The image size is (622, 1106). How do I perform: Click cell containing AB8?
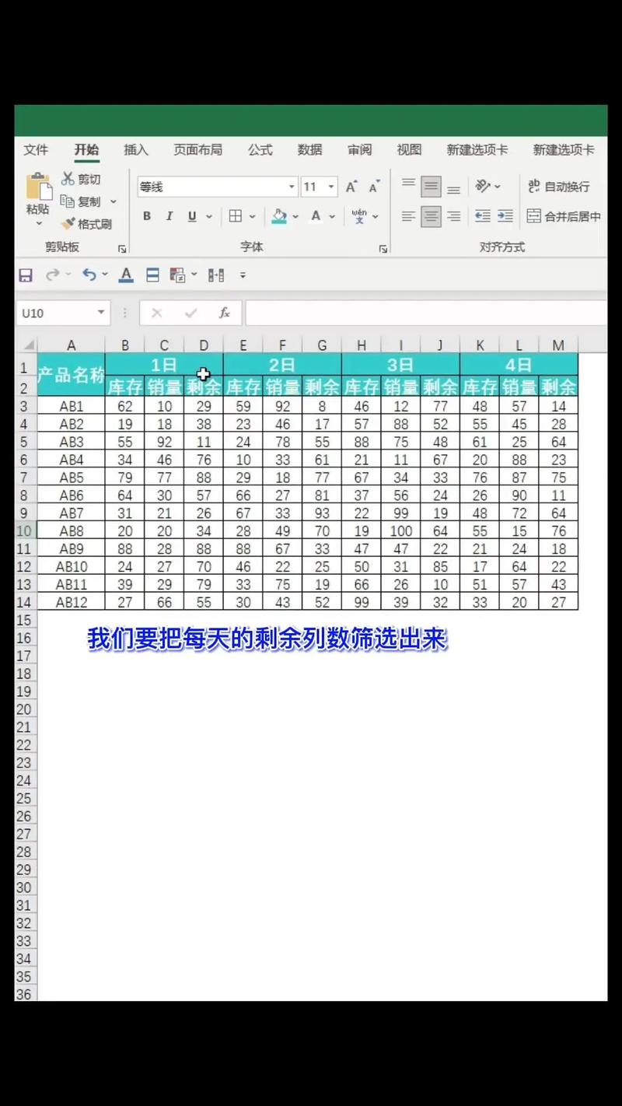72,530
